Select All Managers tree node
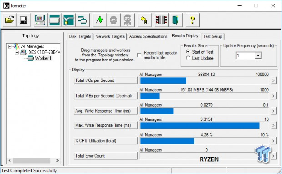282x174 pixels. tap(33, 46)
